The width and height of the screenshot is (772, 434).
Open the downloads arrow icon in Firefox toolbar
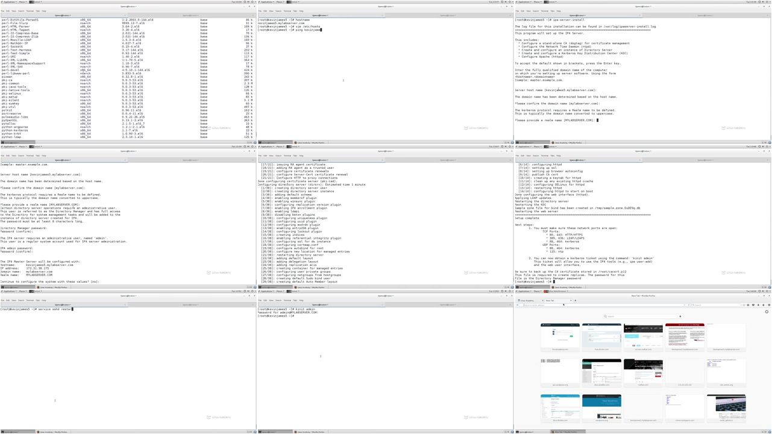(758, 305)
